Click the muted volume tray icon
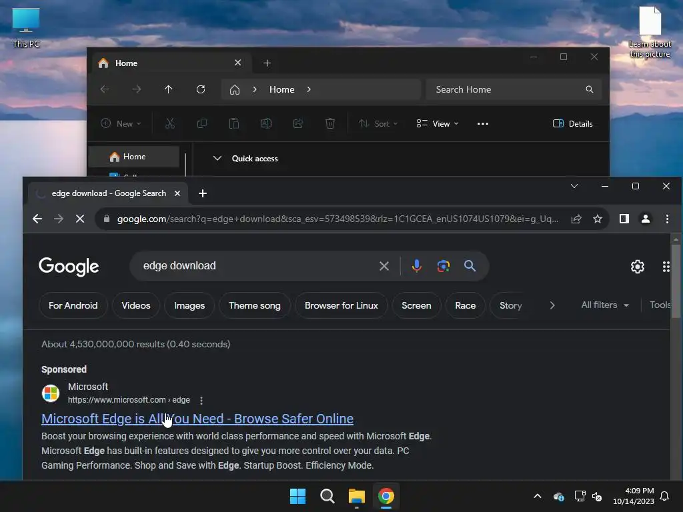683x512 pixels. pyautogui.click(x=597, y=496)
